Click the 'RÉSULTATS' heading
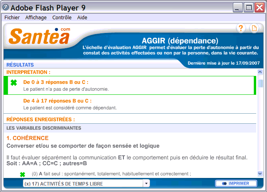The width and height of the screenshot is (267, 192). click(20, 65)
